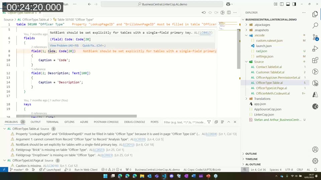Open Source Control view in activity bar

pos(315,37)
